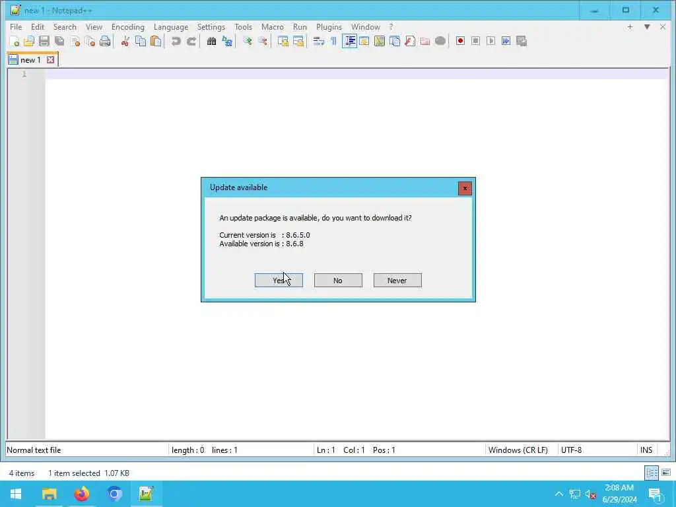Toggle the Function List icon
Image resolution: width=676 pixels, height=507 pixels.
point(410,42)
